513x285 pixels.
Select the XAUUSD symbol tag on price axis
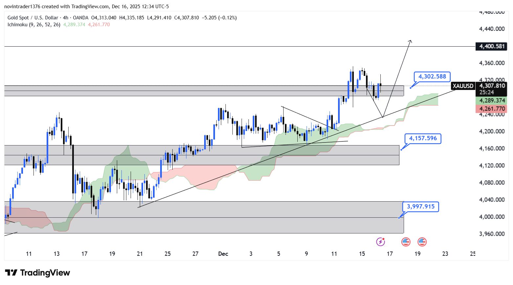pyautogui.click(x=463, y=86)
